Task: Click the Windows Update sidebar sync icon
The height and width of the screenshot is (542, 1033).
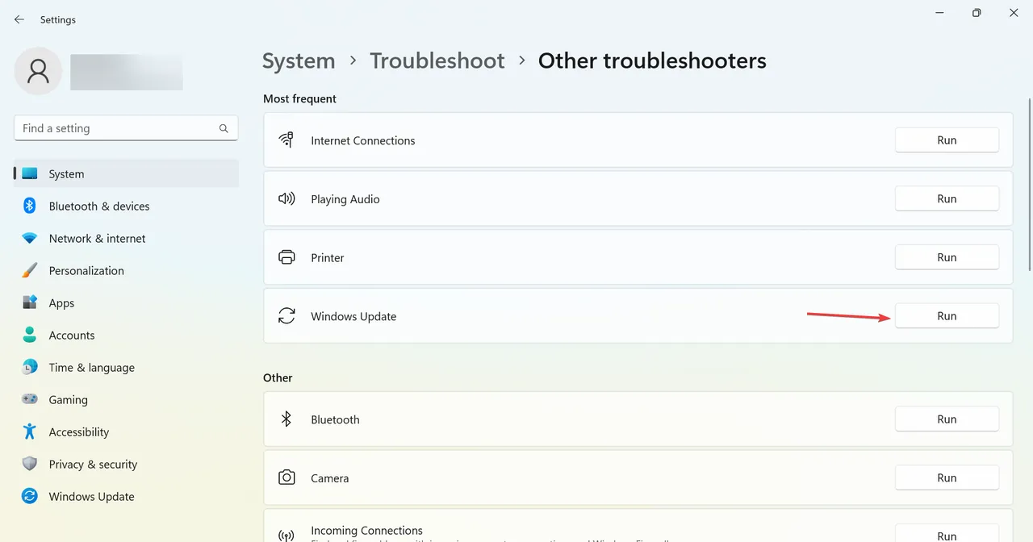Action: (30, 497)
